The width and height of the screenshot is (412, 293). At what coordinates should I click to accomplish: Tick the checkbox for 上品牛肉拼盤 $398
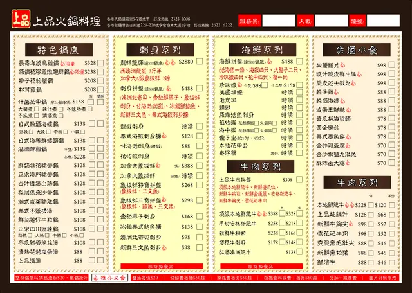[x=299, y=179]
